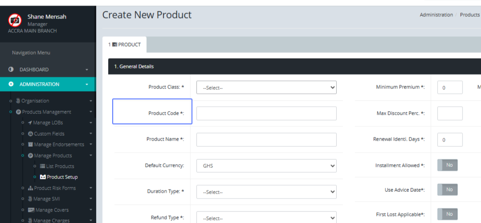This screenshot has height=223, width=481.
Task: Click the Custom Fields icon
Action: (x=30, y=134)
